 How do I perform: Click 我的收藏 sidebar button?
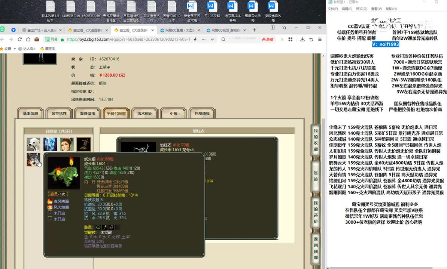click(x=316, y=140)
